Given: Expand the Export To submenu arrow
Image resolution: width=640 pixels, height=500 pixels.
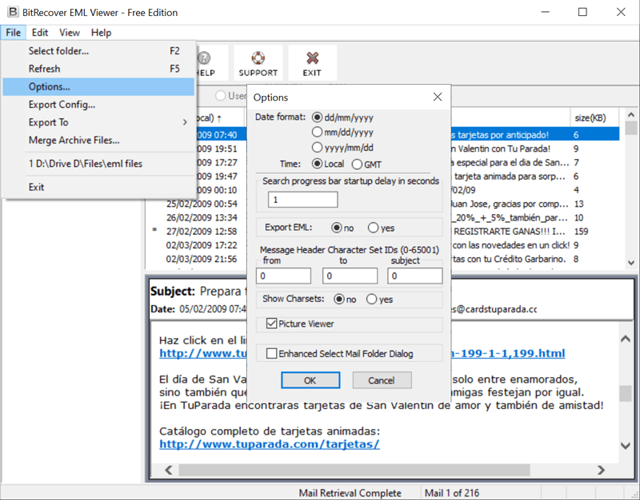Looking at the screenshot, I should coord(185,122).
